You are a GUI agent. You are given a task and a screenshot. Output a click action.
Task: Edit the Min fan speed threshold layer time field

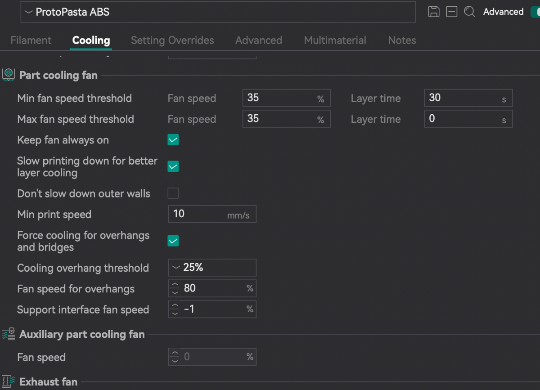(x=468, y=98)
